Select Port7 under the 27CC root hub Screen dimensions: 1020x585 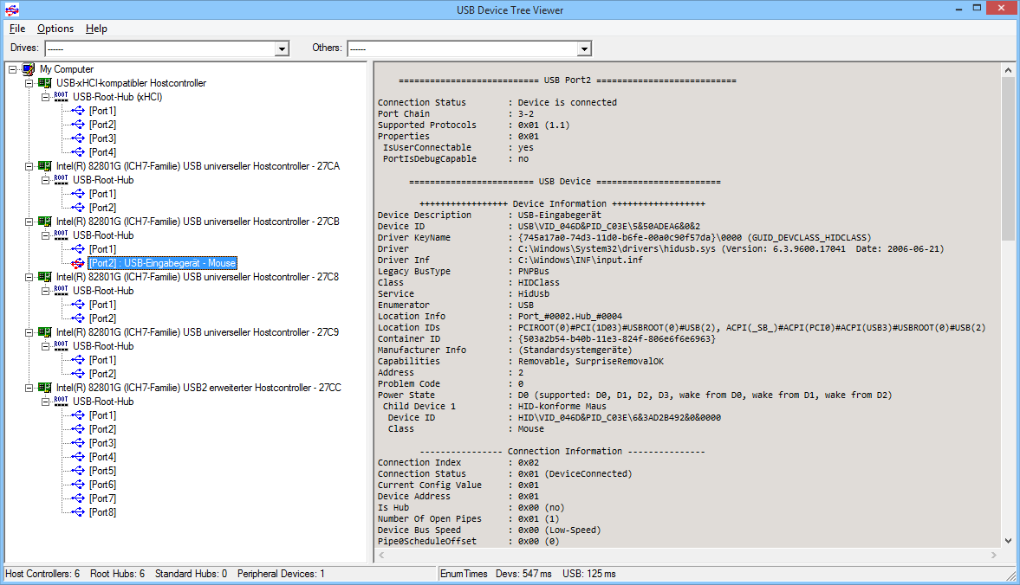click(x=103, y=498)
